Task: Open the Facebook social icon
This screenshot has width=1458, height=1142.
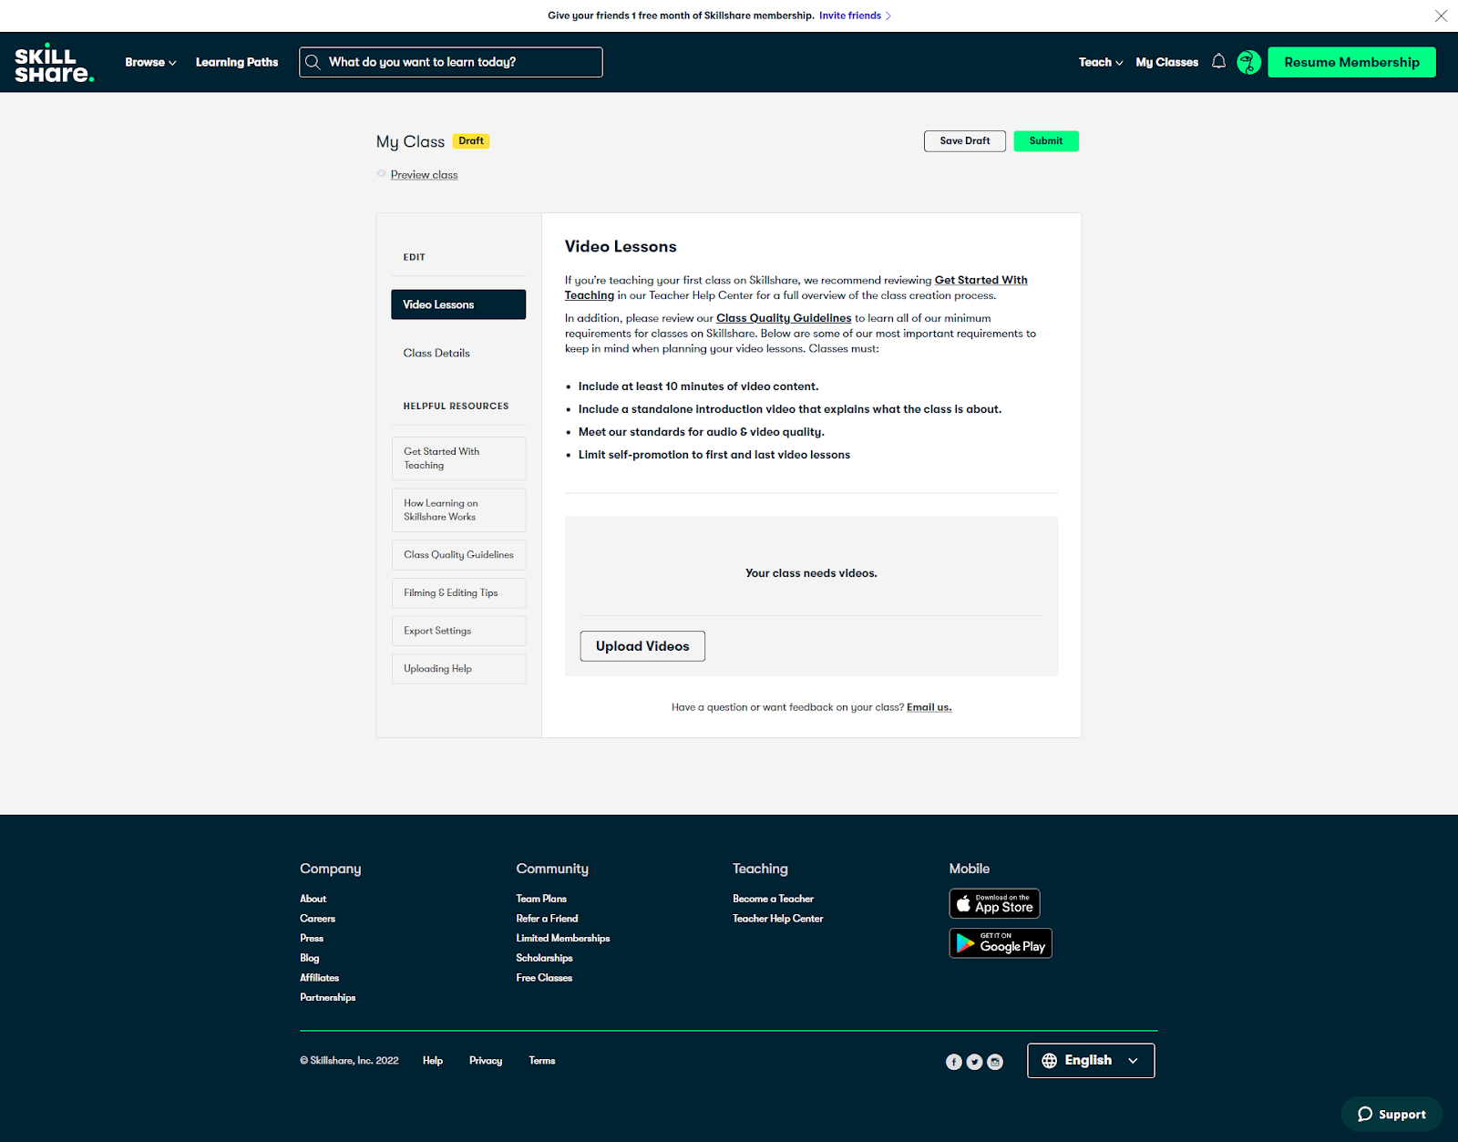Action: (954, 1062)
